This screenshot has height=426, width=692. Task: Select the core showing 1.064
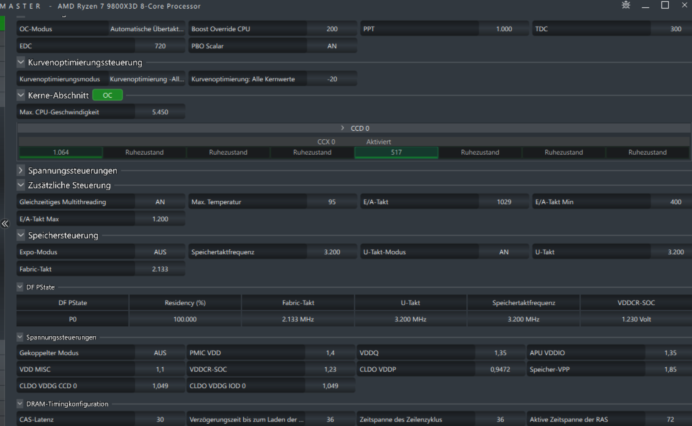click(61, 152)
